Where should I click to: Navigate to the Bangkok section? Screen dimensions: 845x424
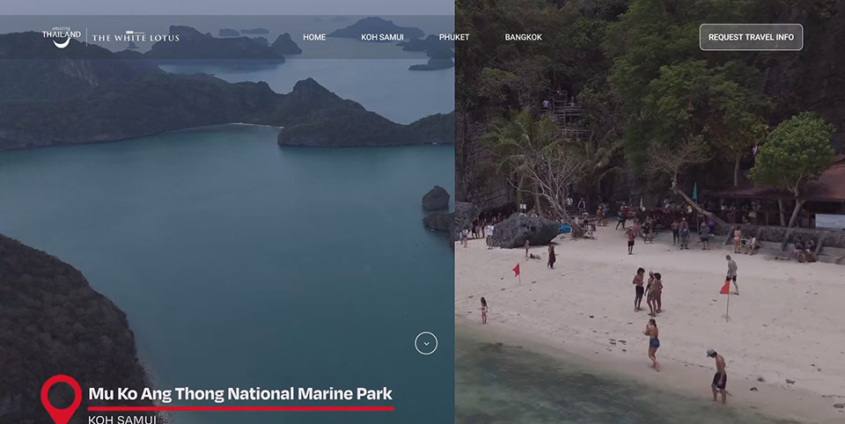pos(523,38)
